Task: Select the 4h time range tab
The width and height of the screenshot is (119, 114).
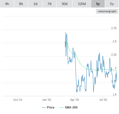Action: pyautogui.click(x=7, y=4)
